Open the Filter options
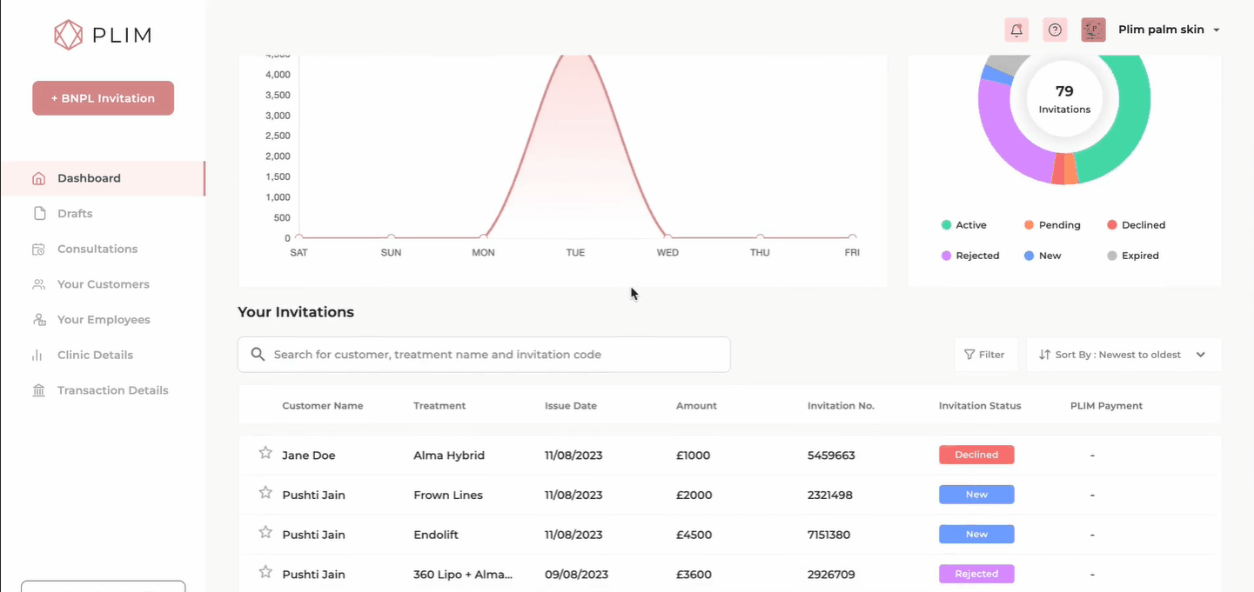The width and height of the screenshot is (1254, 592). [x=984, y=355]
